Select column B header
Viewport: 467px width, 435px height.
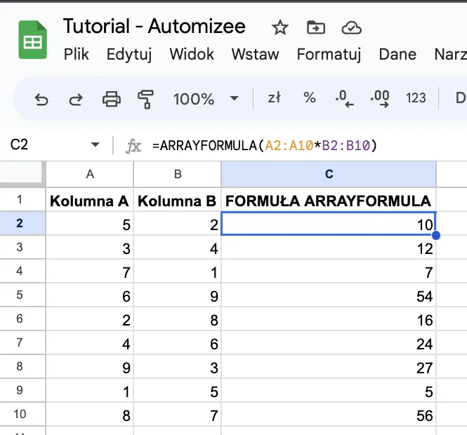(178, 174)
